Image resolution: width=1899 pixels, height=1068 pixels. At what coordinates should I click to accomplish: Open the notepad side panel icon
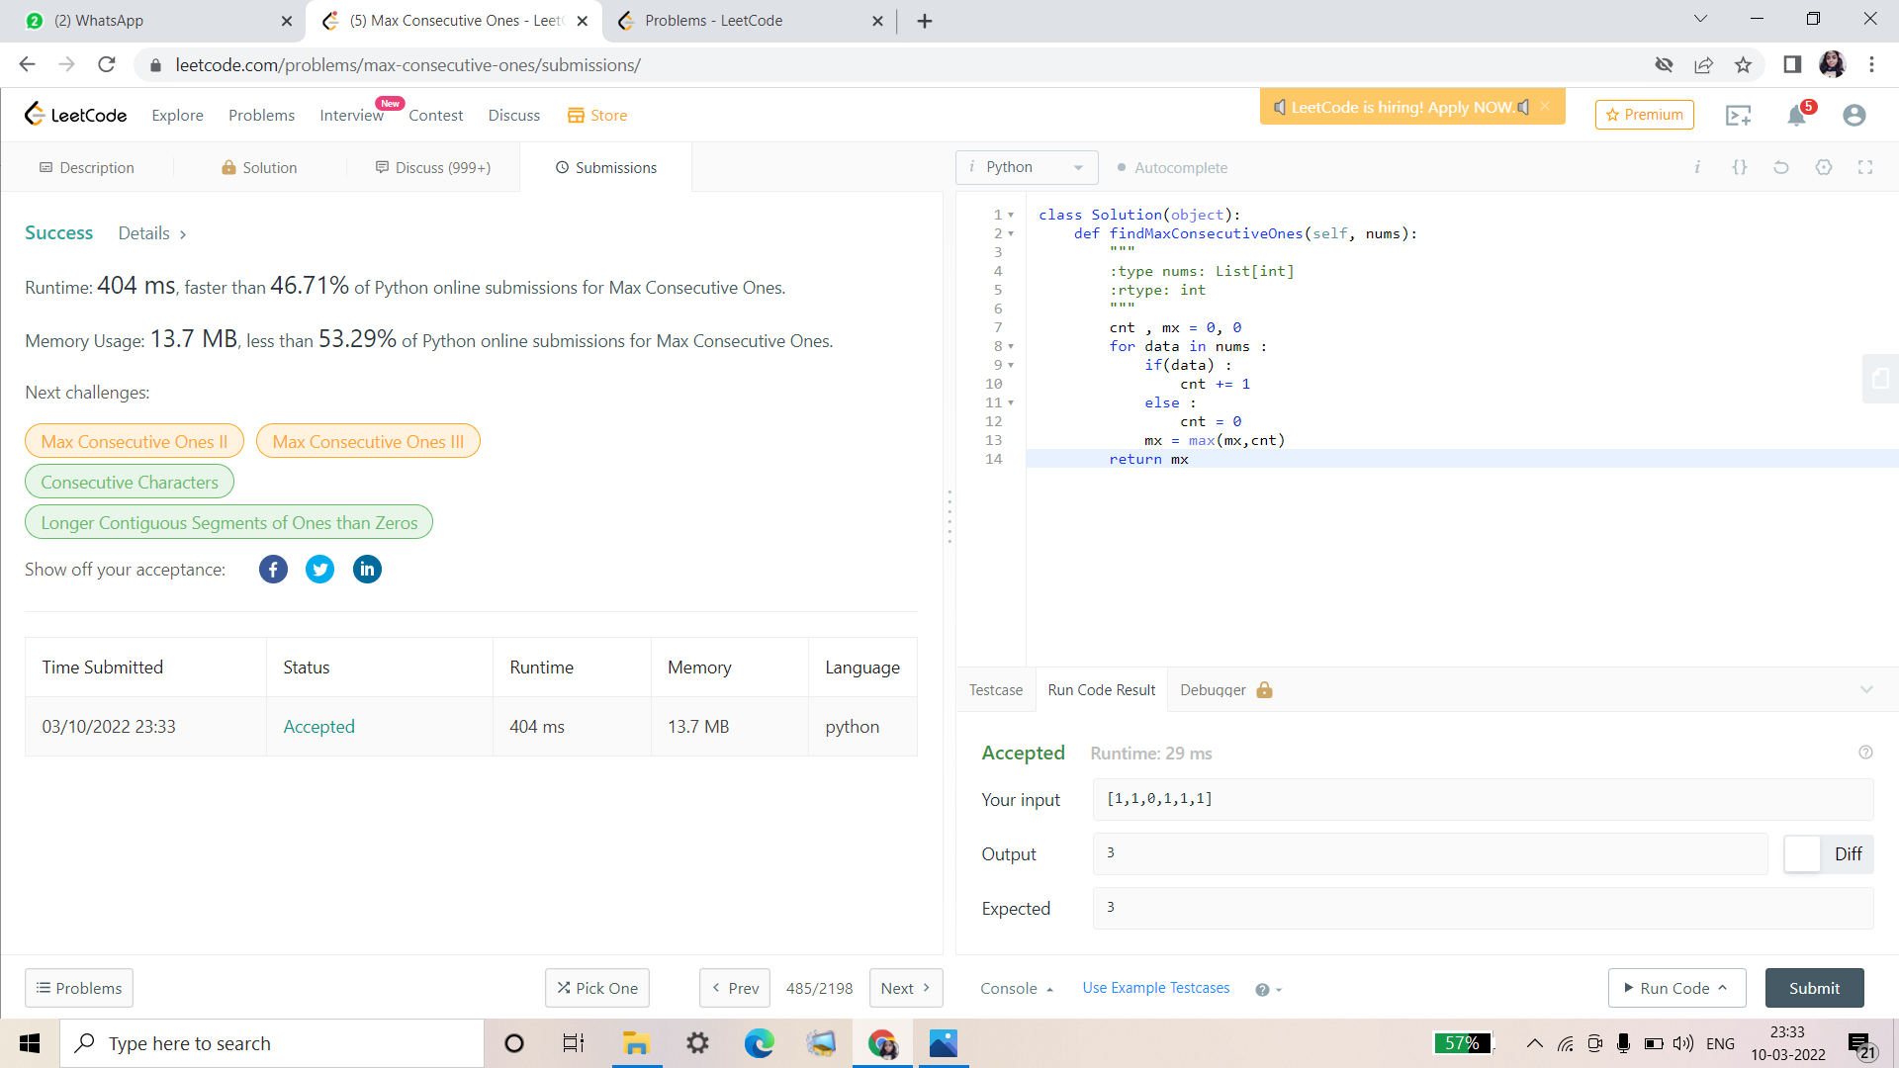point(1880,379)
